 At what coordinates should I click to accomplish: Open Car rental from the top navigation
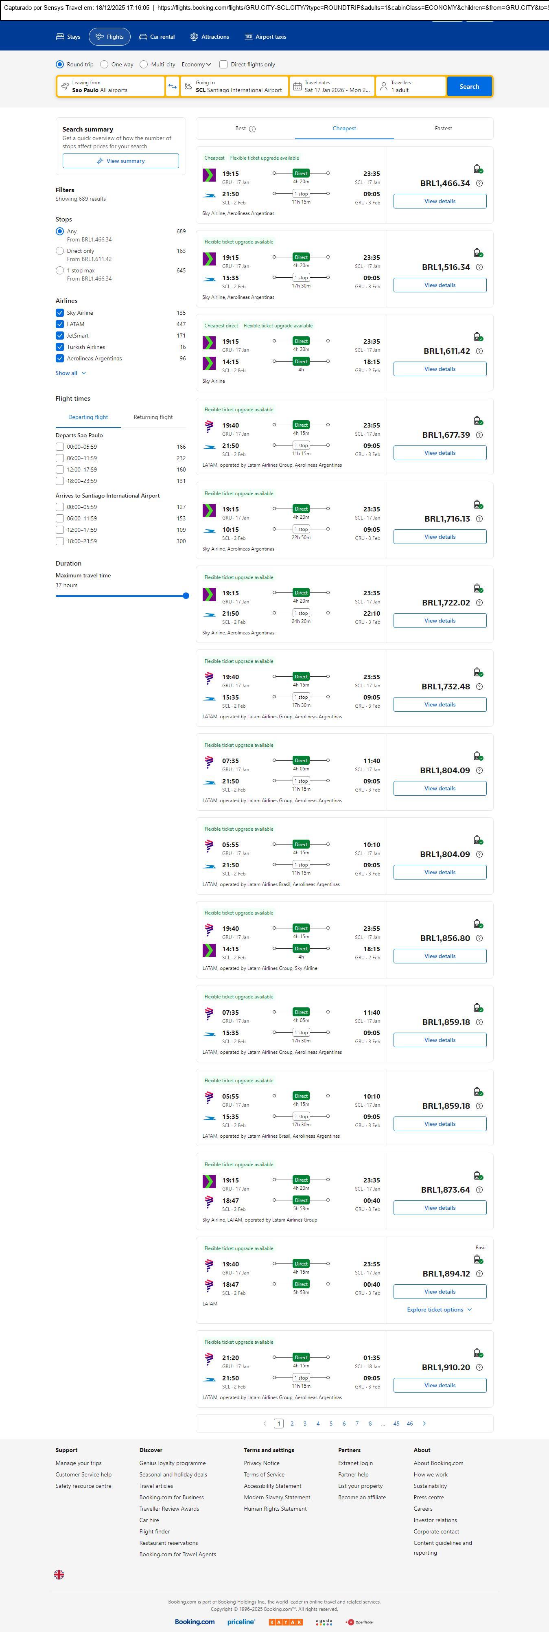[x=156, y=37]
